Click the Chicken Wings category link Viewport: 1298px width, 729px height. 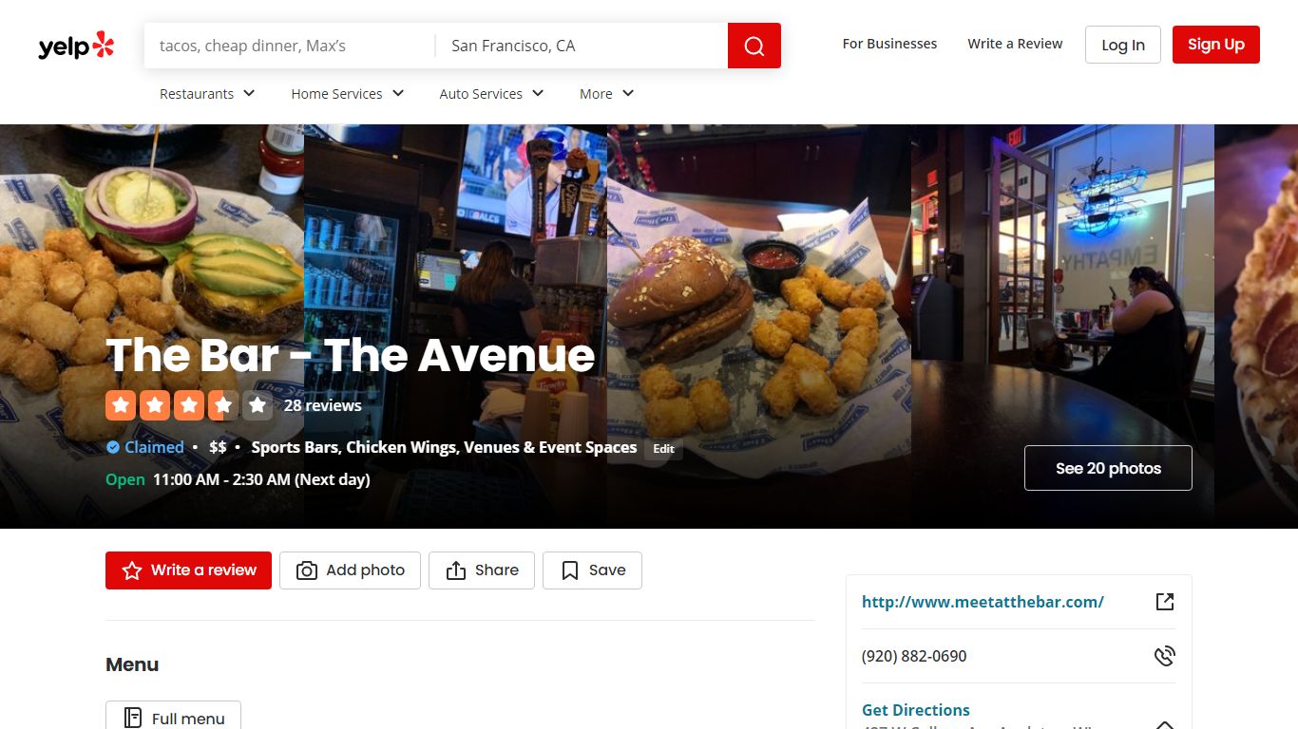pyautogui.click(x=401, y=447)
